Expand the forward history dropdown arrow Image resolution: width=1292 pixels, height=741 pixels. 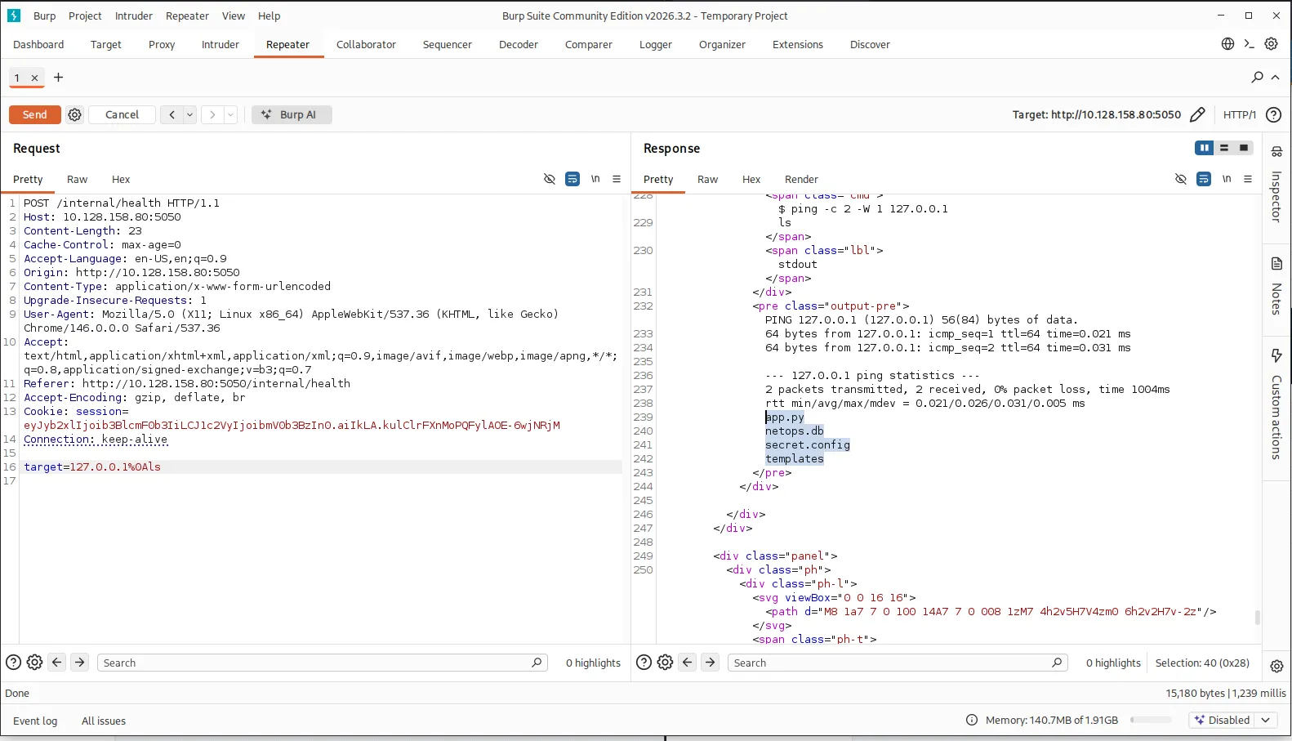(x=230, y=114)
